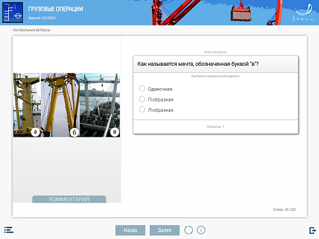
Task: Open the yellow single mast photo
Action: coord(27,105)
